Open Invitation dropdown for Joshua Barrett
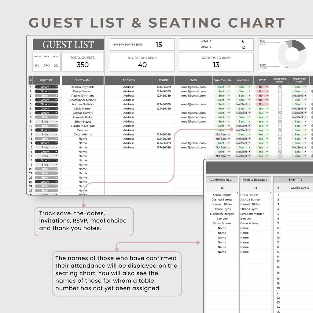The width and height of the screenshot is (313, 313). point(243,113)
